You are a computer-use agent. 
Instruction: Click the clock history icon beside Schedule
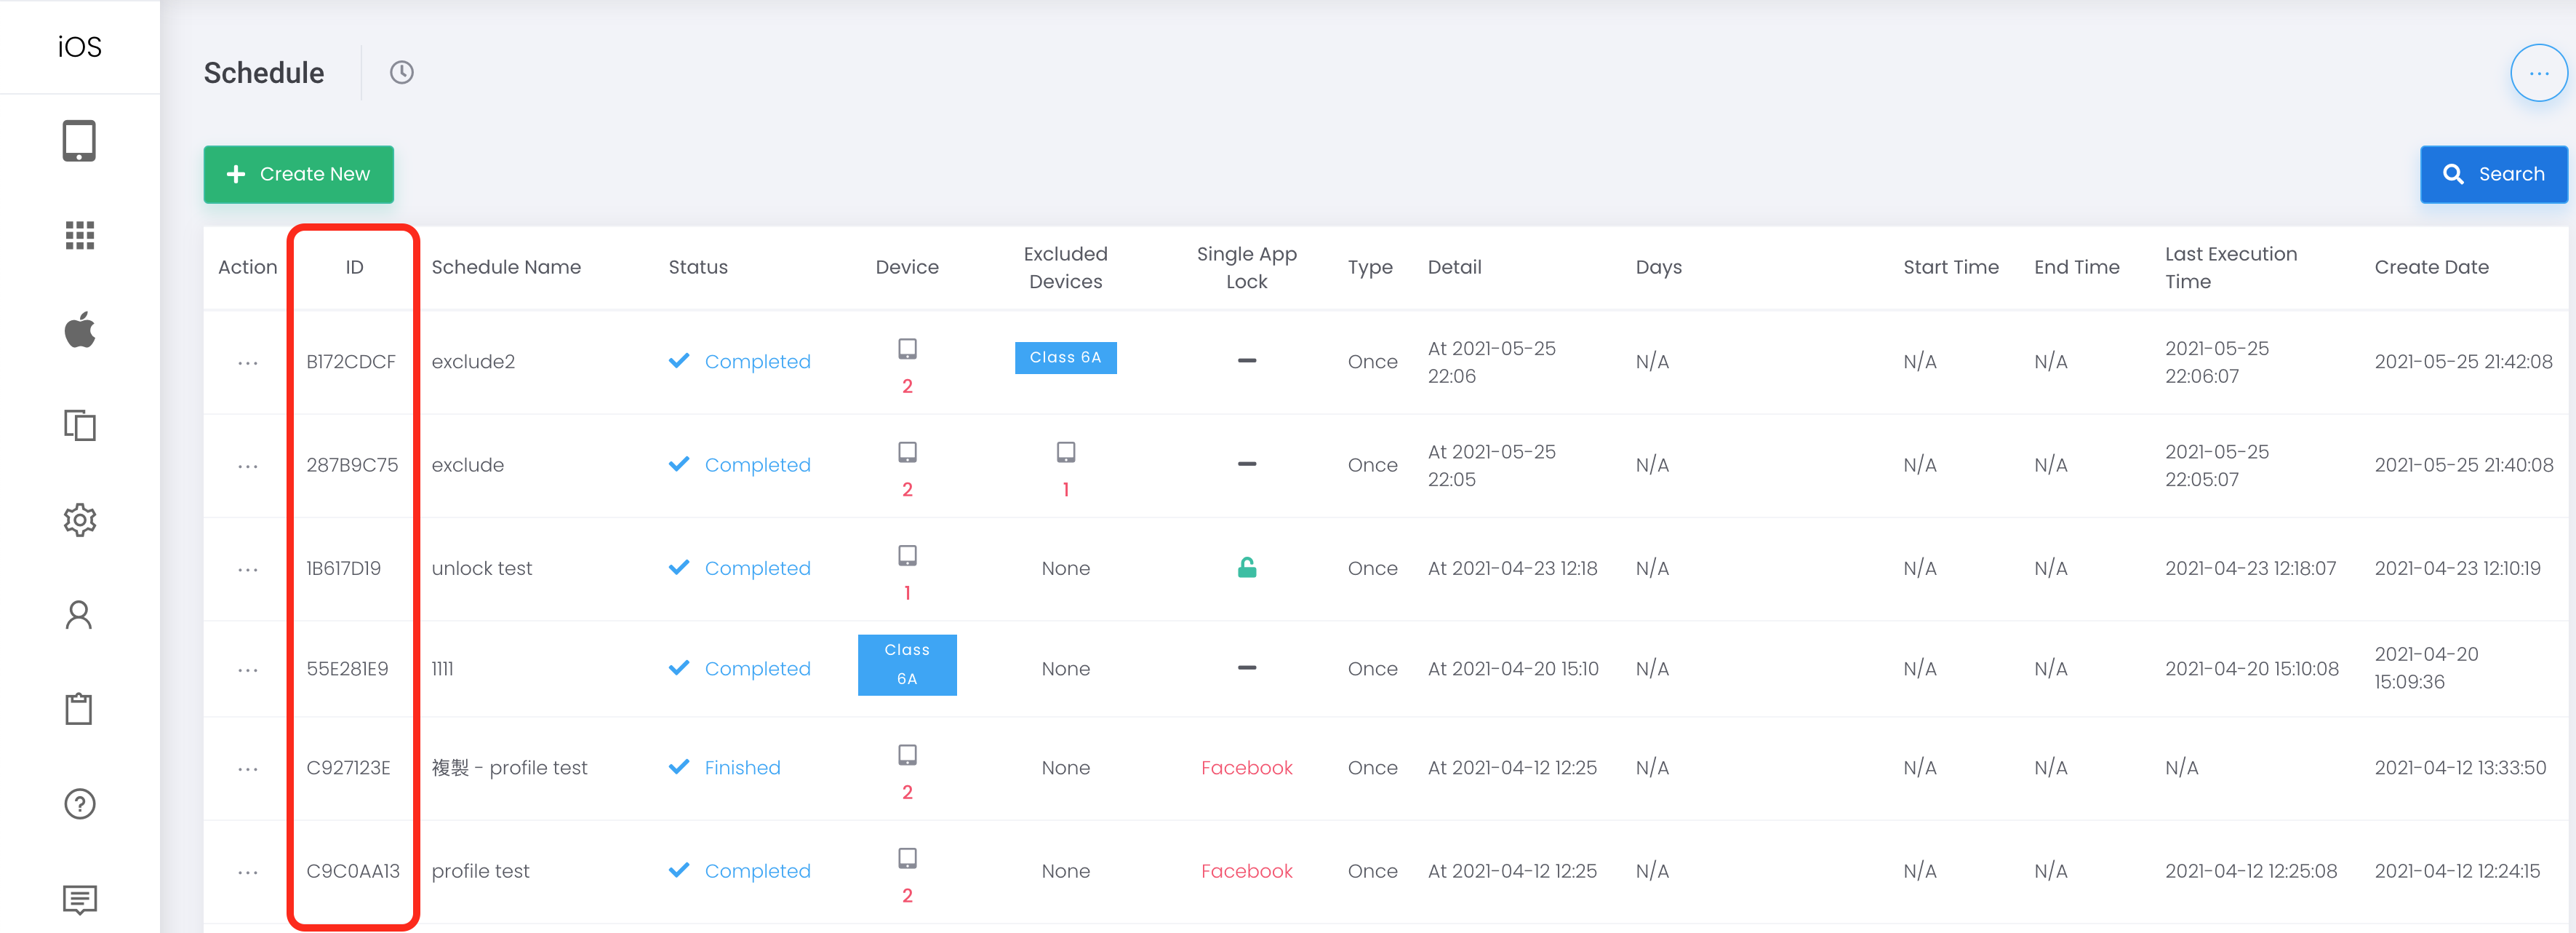(x=401, y=72)
